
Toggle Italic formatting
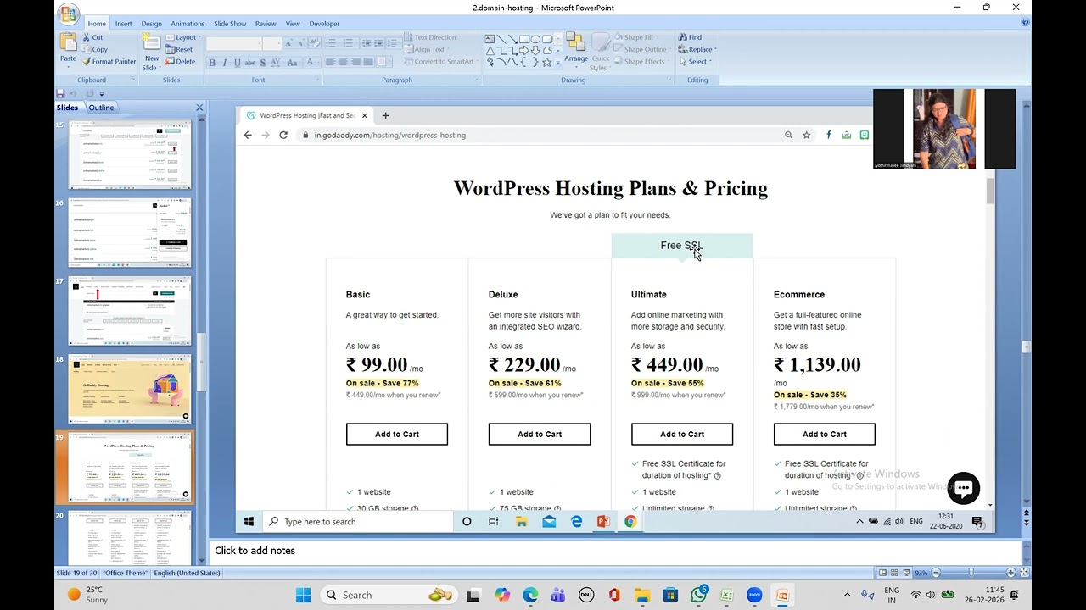point(224,63)
